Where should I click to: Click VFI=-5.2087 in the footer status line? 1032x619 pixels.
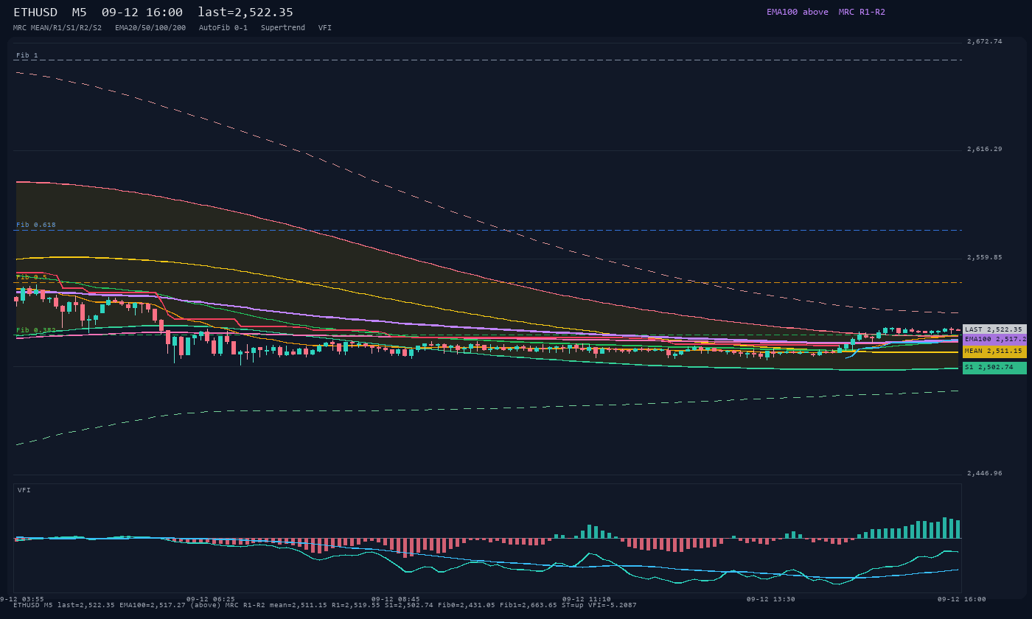point(613,605)
